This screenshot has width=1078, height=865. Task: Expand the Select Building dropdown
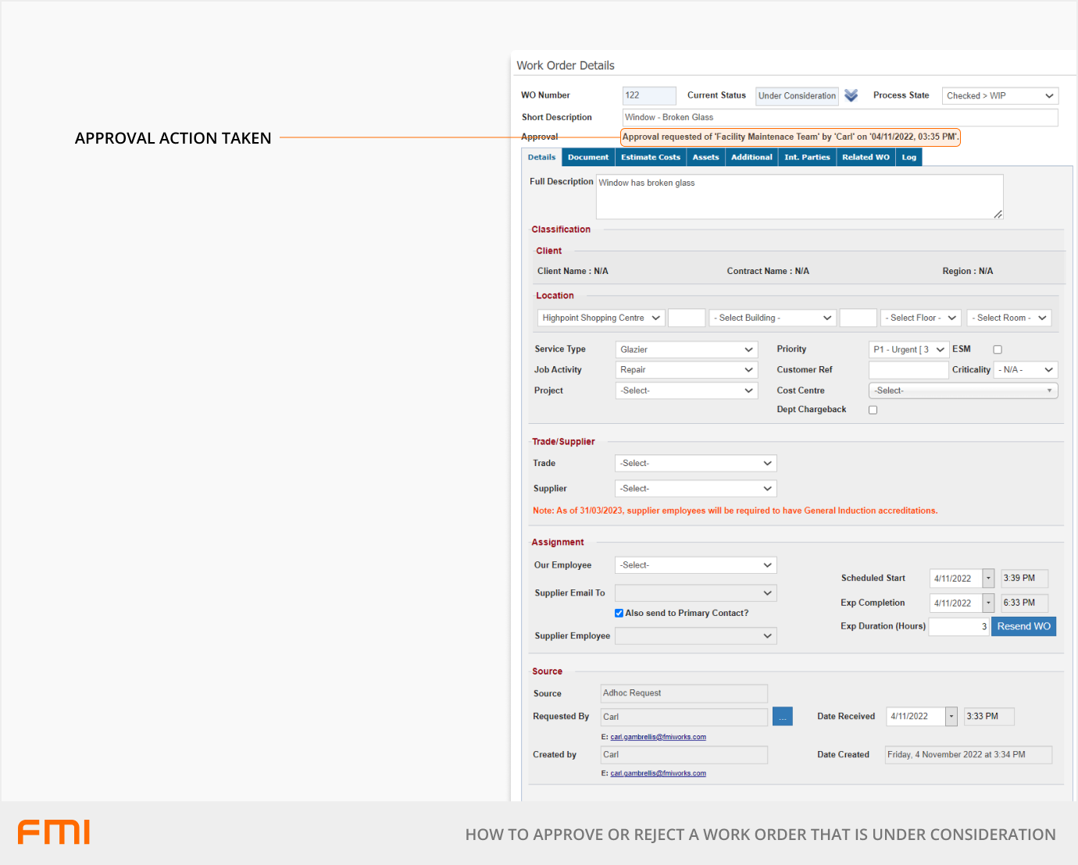[x=773, y=319]
